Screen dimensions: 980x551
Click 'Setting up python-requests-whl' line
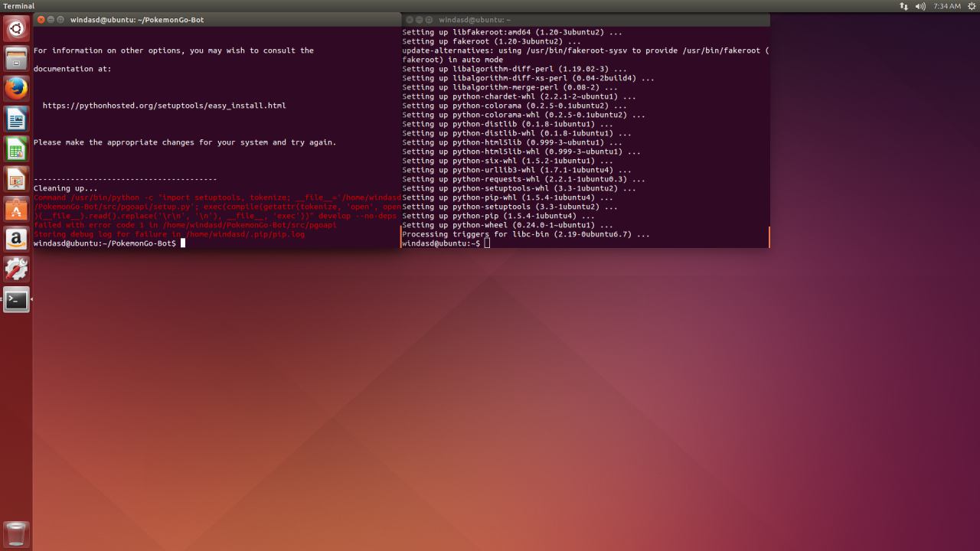524,179
